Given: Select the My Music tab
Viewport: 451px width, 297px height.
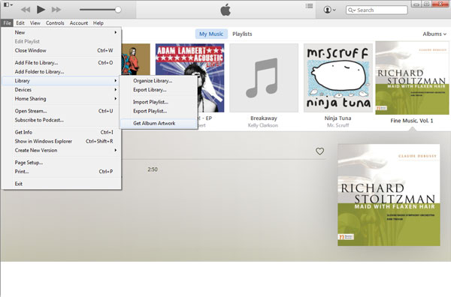Looking at the screenshot, I should (x=211, y=34).
